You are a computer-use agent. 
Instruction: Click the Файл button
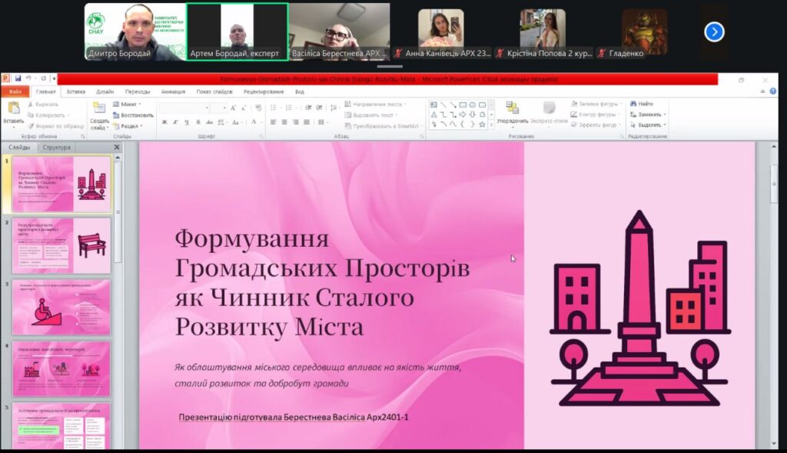click(15, 92)
